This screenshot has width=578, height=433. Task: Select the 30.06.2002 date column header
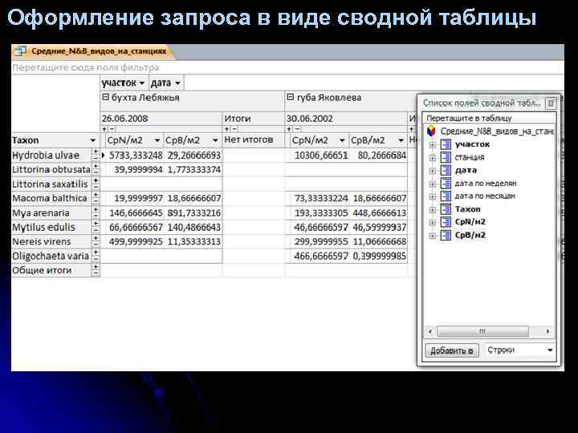click(346, 119)
